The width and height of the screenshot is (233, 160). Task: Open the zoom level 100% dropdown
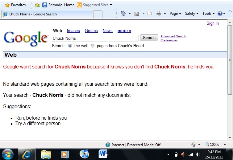pyautogui.click(x=214, y=145)
